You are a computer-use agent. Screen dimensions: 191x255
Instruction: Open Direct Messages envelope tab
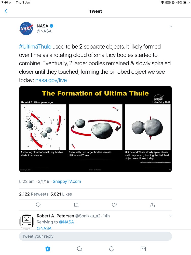(x=143, y=249)
